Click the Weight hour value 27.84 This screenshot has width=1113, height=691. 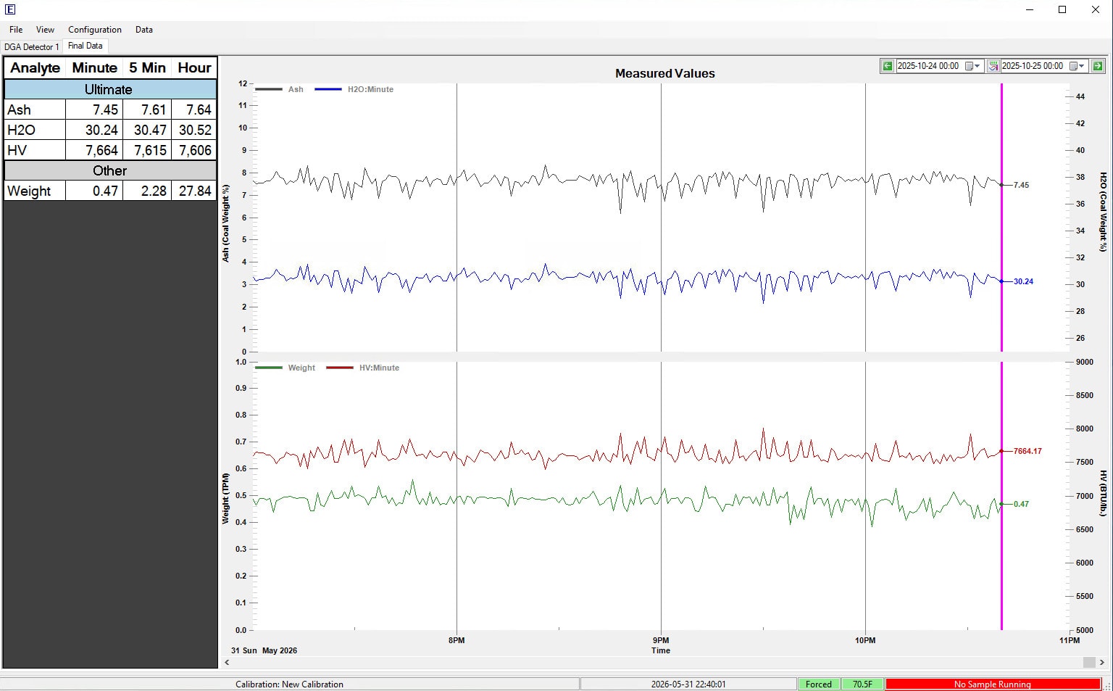point(194,191)
